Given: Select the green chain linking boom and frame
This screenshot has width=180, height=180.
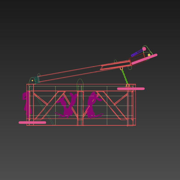Looking at the screenshot, I should coord(125,77).
